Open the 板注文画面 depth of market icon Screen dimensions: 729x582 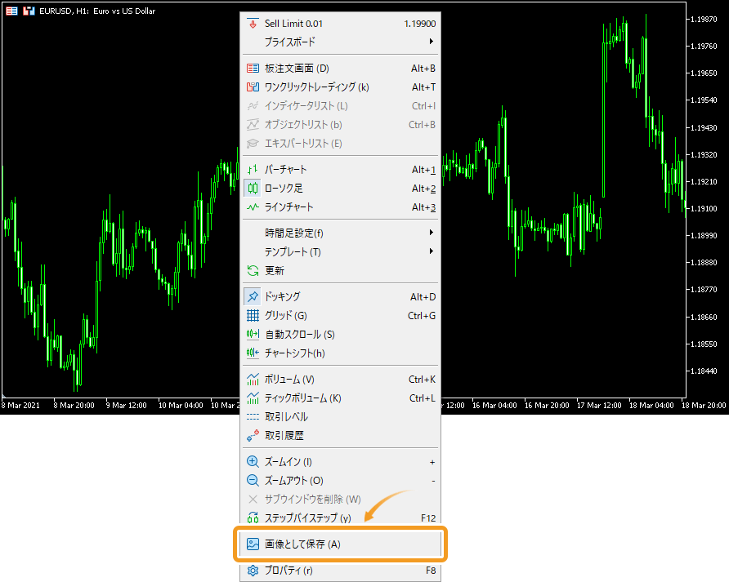(253, 69)
